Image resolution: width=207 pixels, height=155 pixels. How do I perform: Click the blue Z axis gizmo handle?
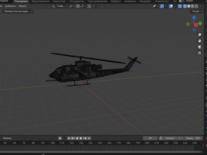[x=194, y=18]
